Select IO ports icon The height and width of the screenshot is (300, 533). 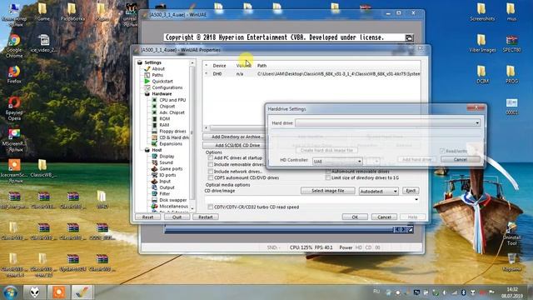click(154, 175)
